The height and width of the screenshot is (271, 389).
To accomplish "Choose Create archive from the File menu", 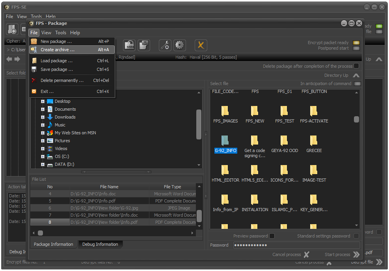I will tap(58, 50).
